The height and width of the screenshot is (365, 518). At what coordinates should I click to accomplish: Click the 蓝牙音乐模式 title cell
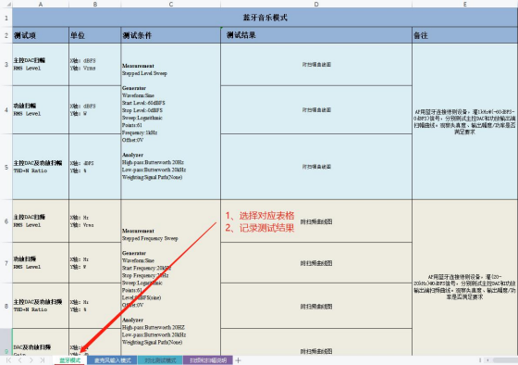(265, 18)
